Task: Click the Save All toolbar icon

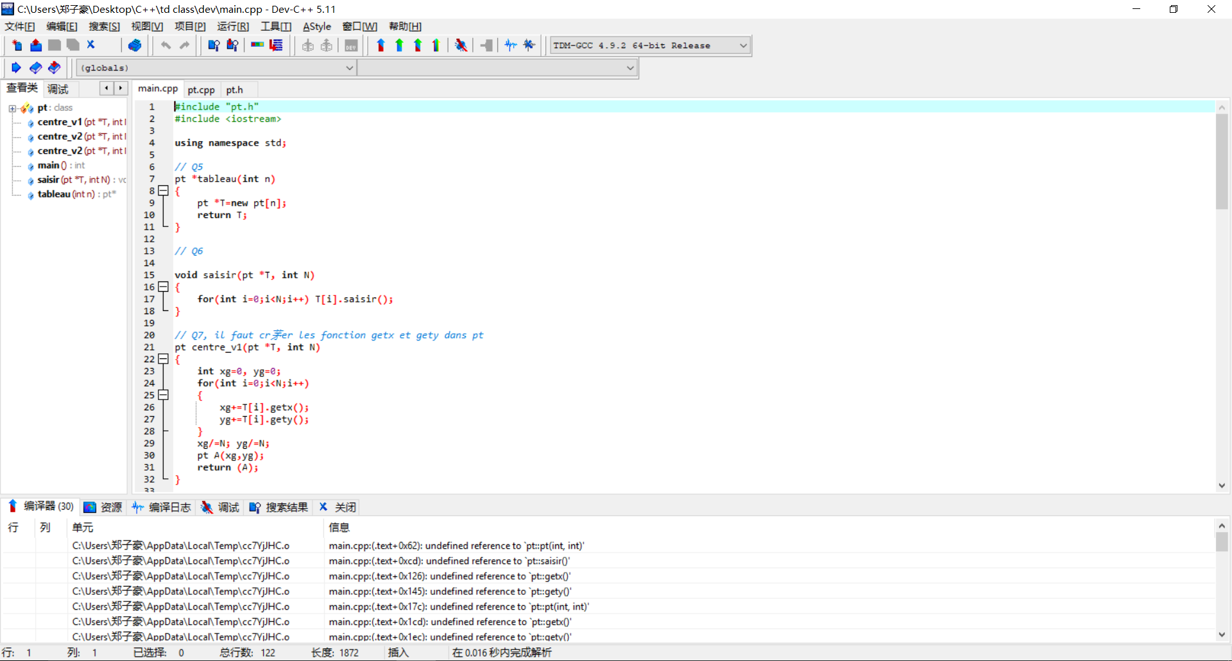Action: click(x=73, y=46)
